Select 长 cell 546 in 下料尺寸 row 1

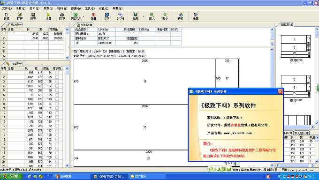click(x=29, y=72)
